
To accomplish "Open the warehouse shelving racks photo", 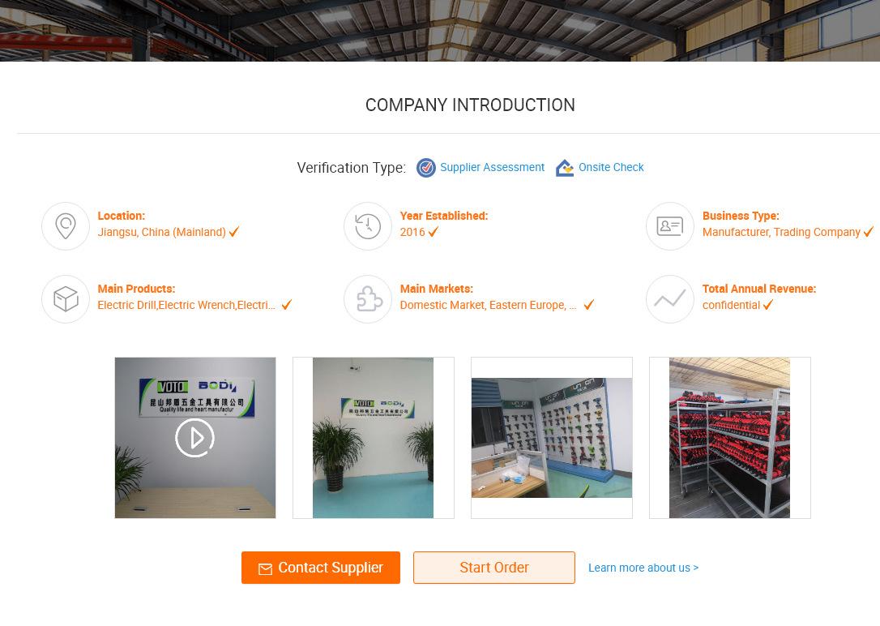I will click(x=729, y=438).
